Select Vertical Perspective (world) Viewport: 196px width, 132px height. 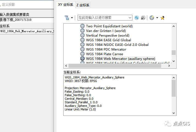pyautogui.click(x=108, y=36)
